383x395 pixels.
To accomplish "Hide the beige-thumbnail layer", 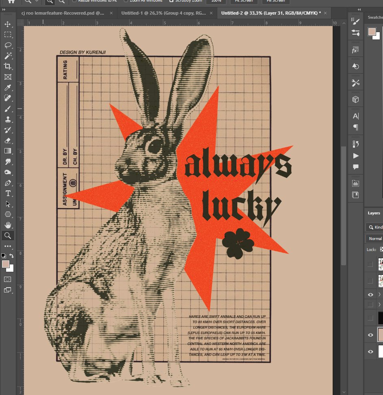I will [x=370, y=335].
